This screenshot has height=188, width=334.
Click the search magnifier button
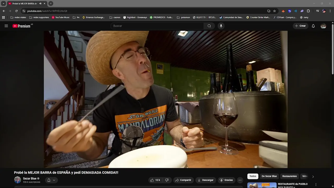pyautogui.click(x=209, y=26)
